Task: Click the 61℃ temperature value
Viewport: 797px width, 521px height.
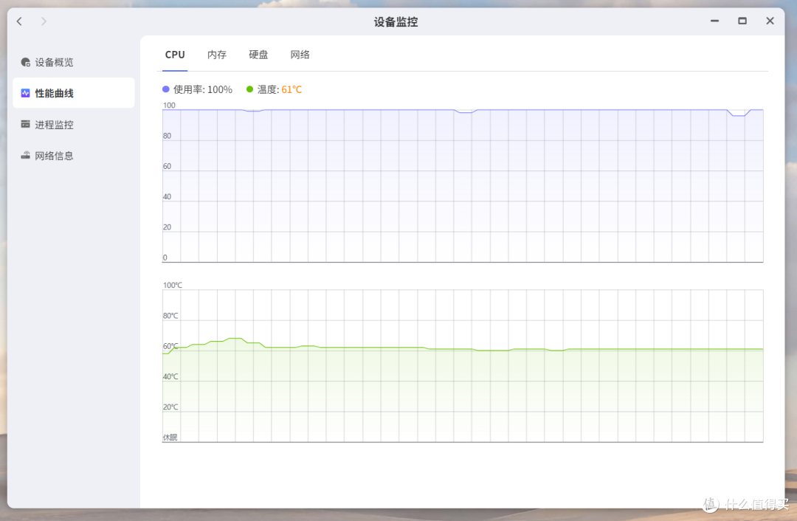Action: 291,89
